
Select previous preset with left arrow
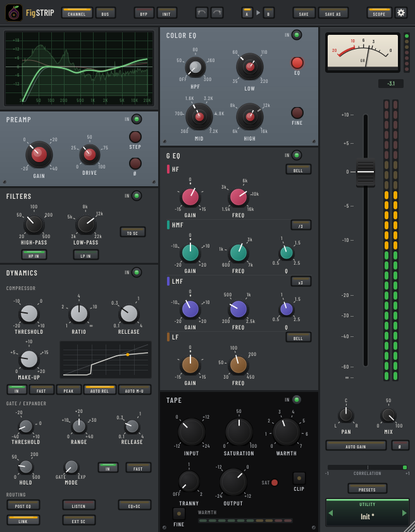point(331,513)
